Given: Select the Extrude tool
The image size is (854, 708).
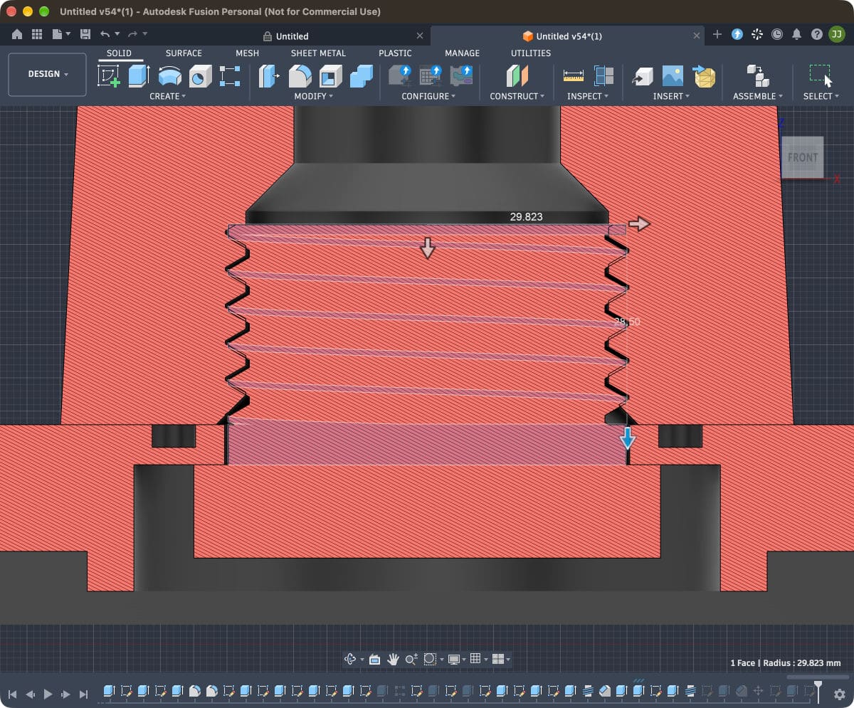Looking at the screenshot, I should tap(139, 75).
